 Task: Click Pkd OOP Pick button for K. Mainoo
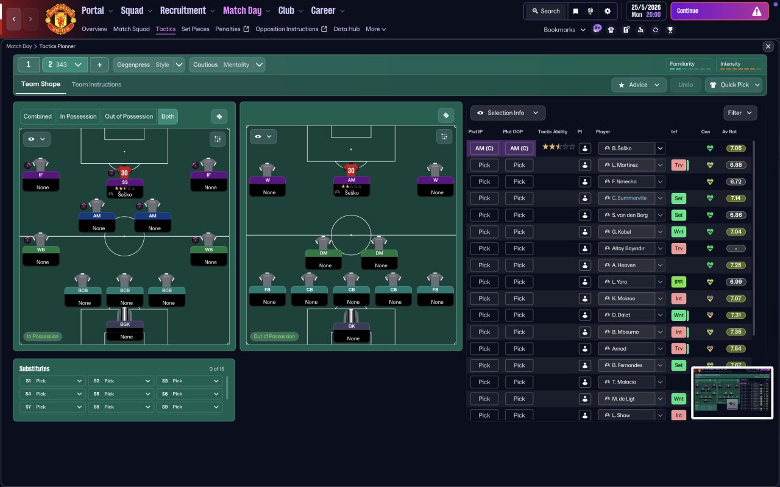point(519,298)
